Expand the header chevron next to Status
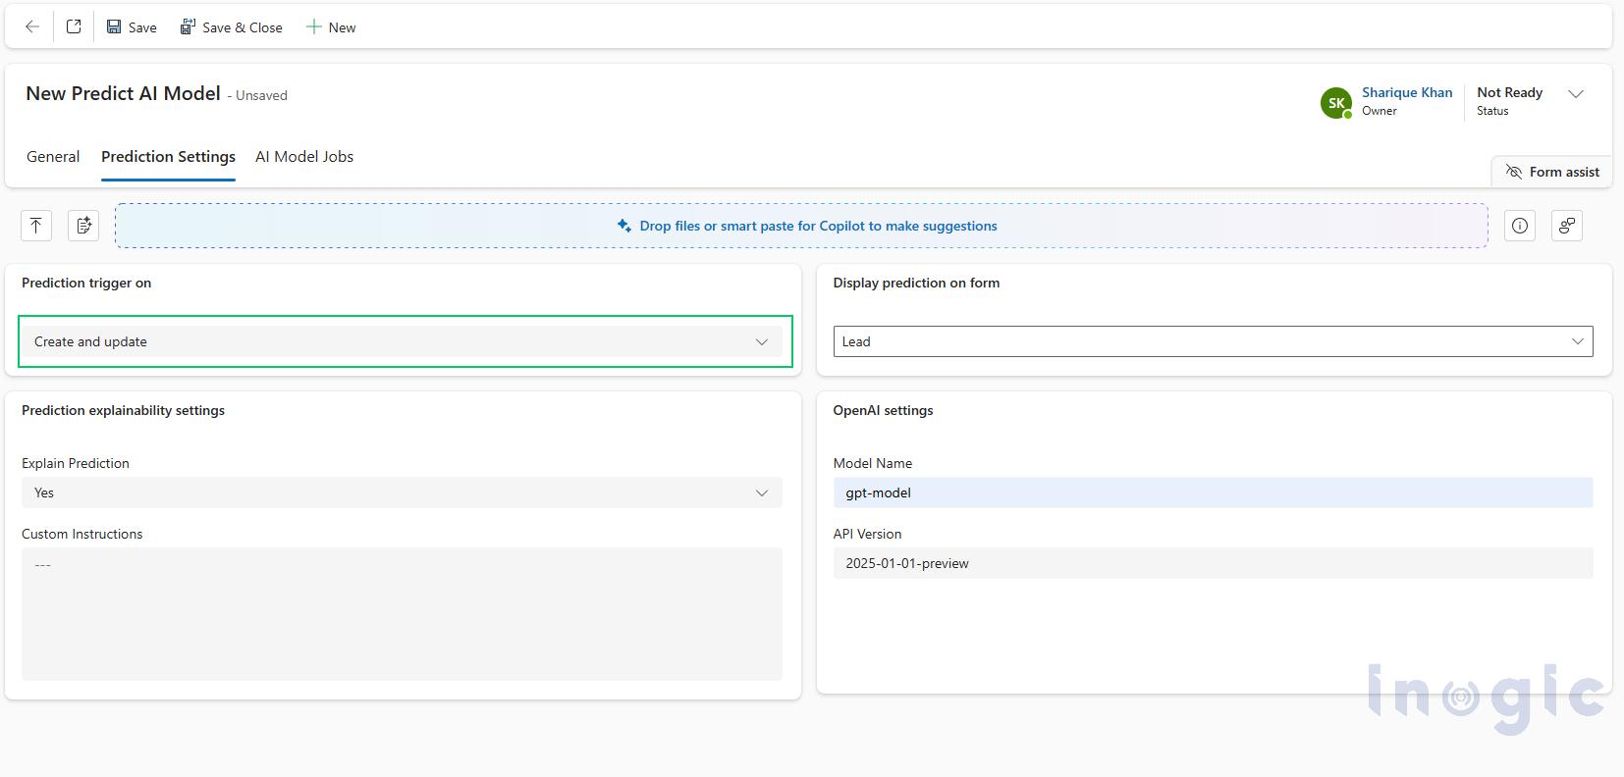The width and height of the screenshot is (1624, 777). coord(1576,94)
